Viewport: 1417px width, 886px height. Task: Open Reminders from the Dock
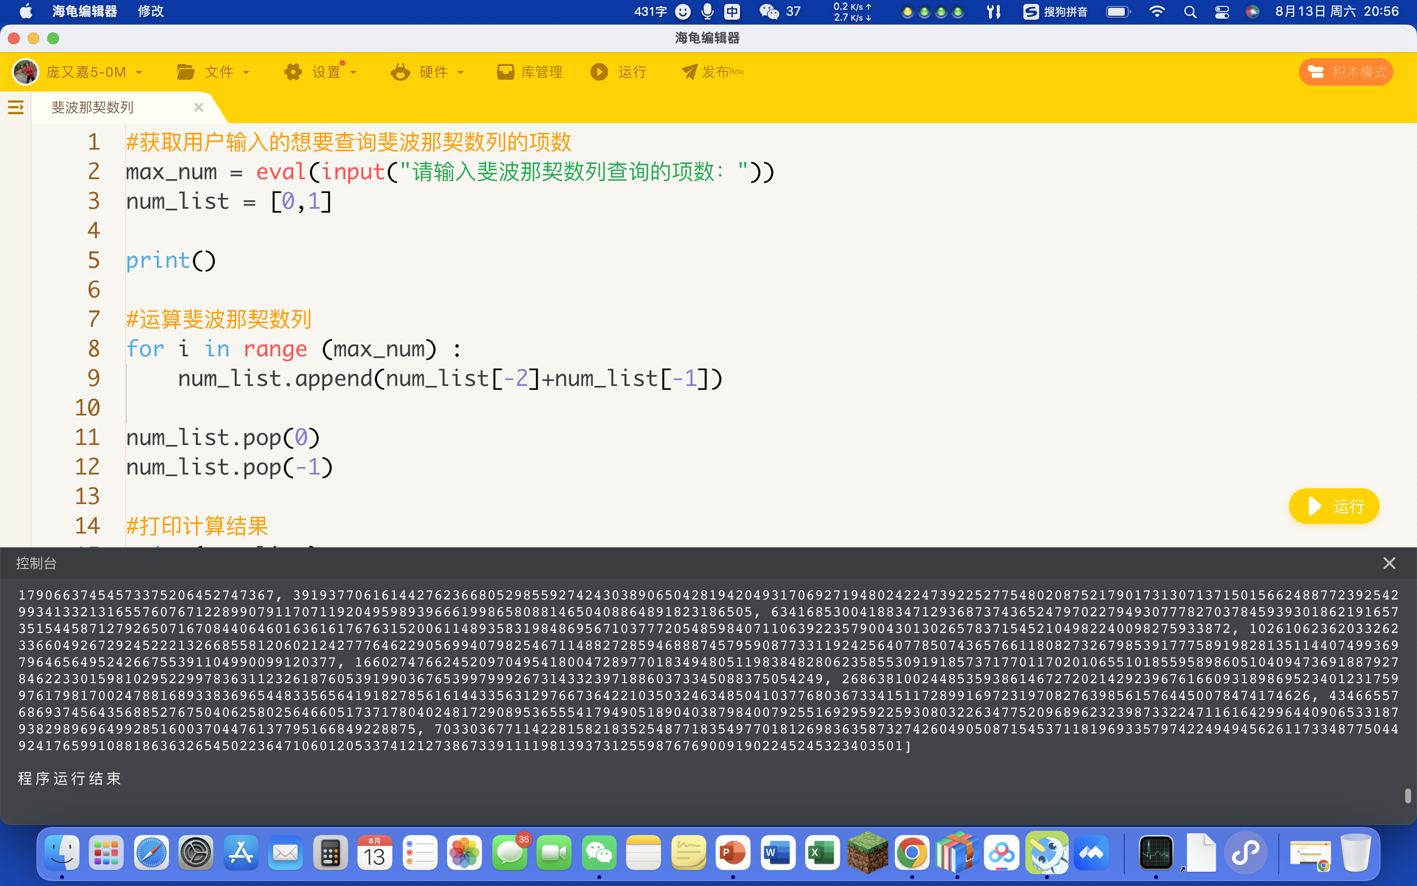[x=420, y=852]
